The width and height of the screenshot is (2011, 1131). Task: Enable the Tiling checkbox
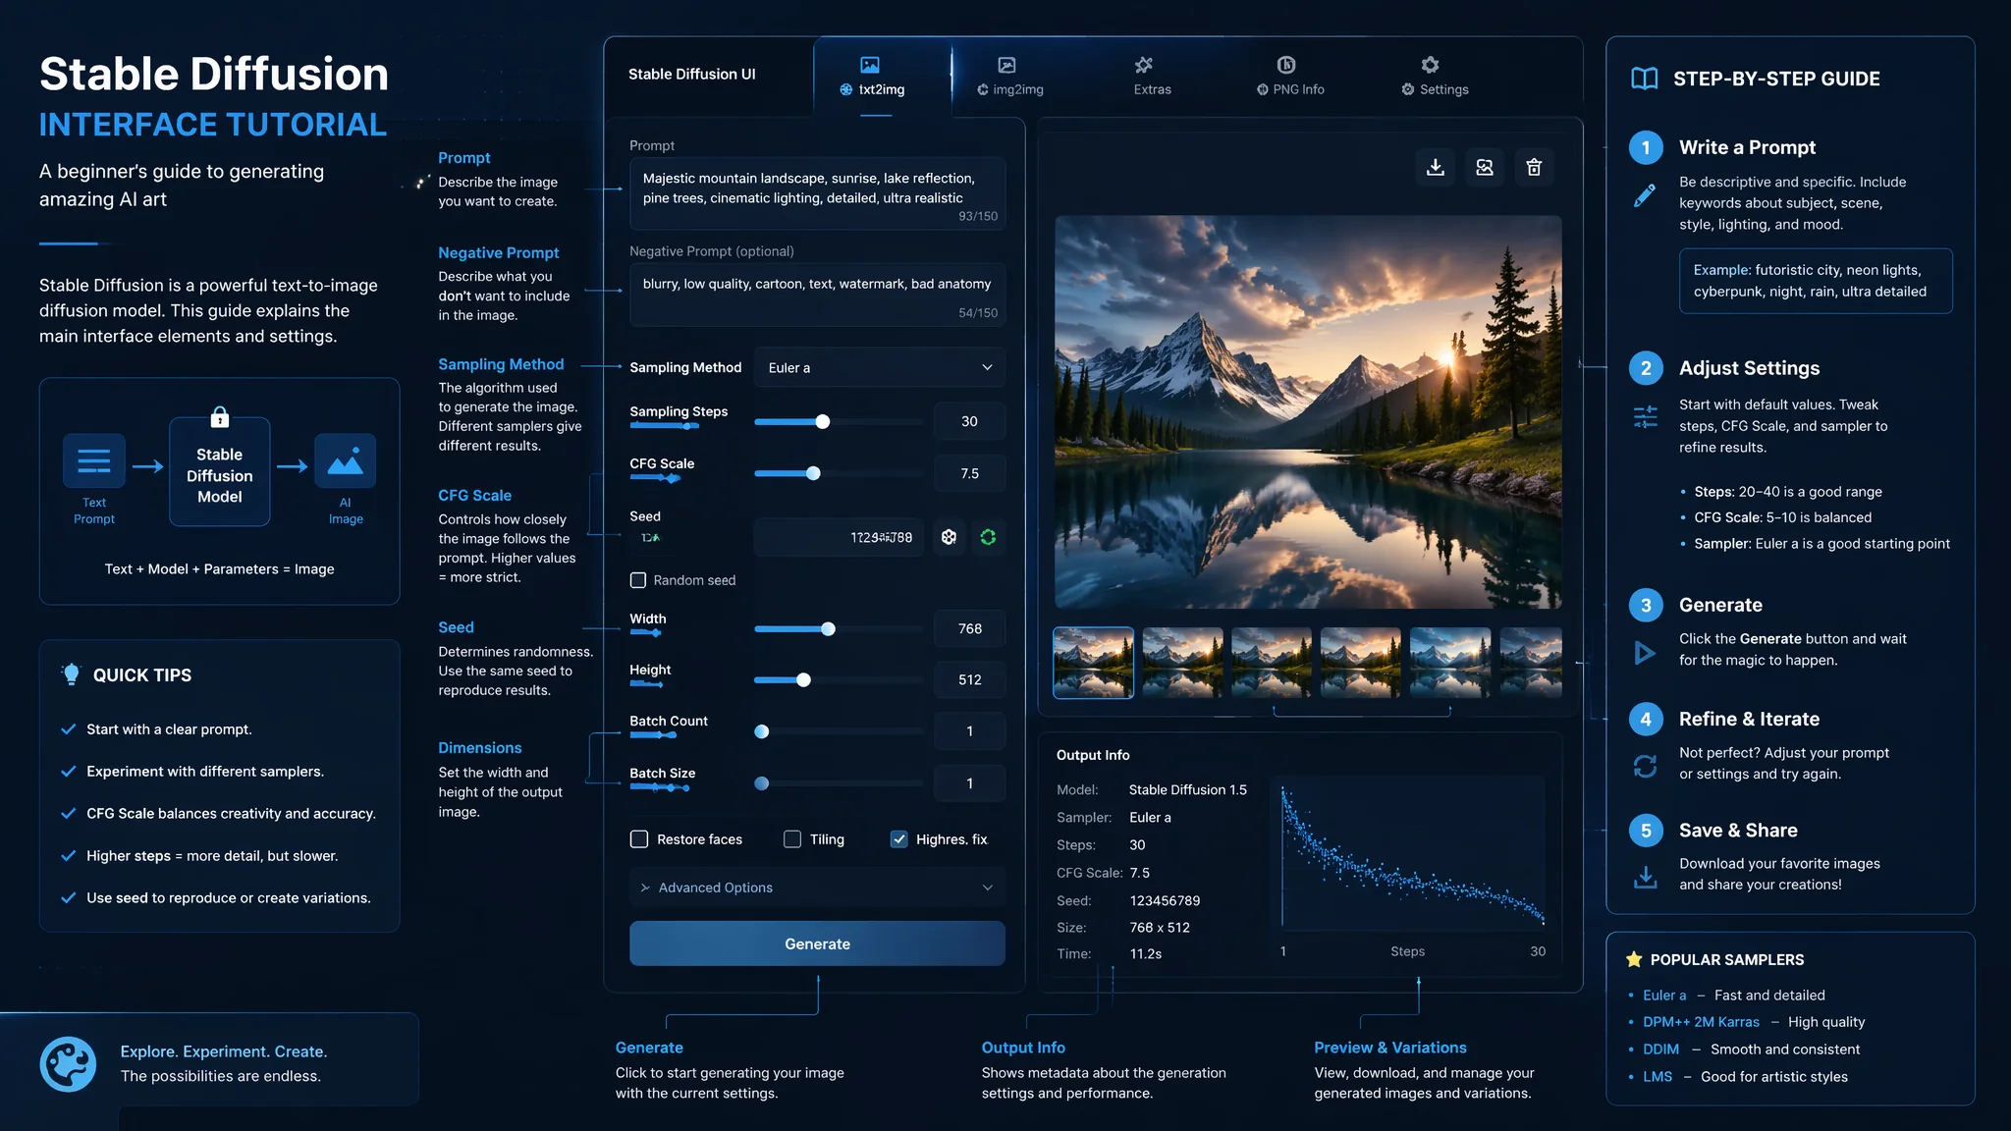coord(792,839)
